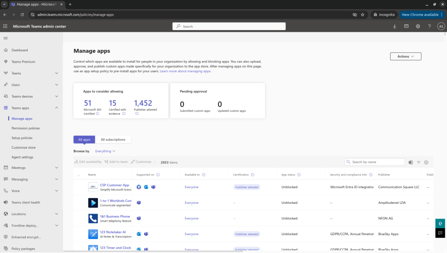Collapse the navigation hamburger menu
The height and width of the screenshot is (253, 447).
[x=6, y=38]
